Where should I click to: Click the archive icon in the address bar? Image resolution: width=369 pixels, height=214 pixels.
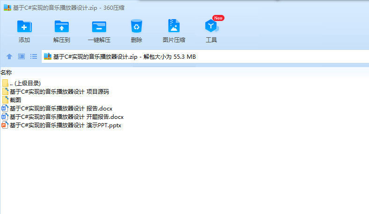(48, 56)
